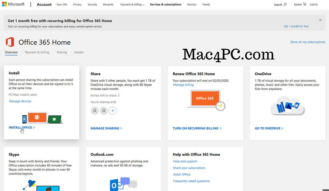Open Services & subscriptions in the navigation
The width and height of the screenshot is (329, 191).
pyautogui.click(x=166, y=5)
